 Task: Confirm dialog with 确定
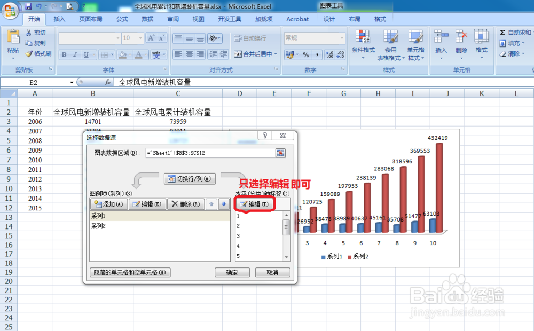pyautogui.click(x=232, y=273)
